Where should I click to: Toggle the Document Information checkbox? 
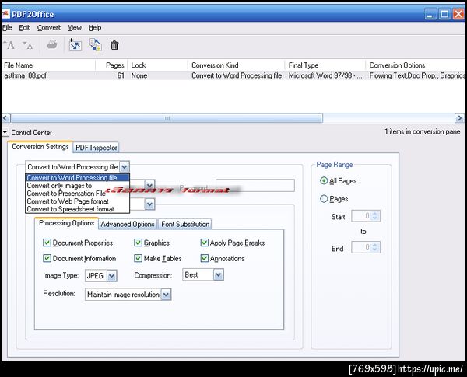click(47, 258)
